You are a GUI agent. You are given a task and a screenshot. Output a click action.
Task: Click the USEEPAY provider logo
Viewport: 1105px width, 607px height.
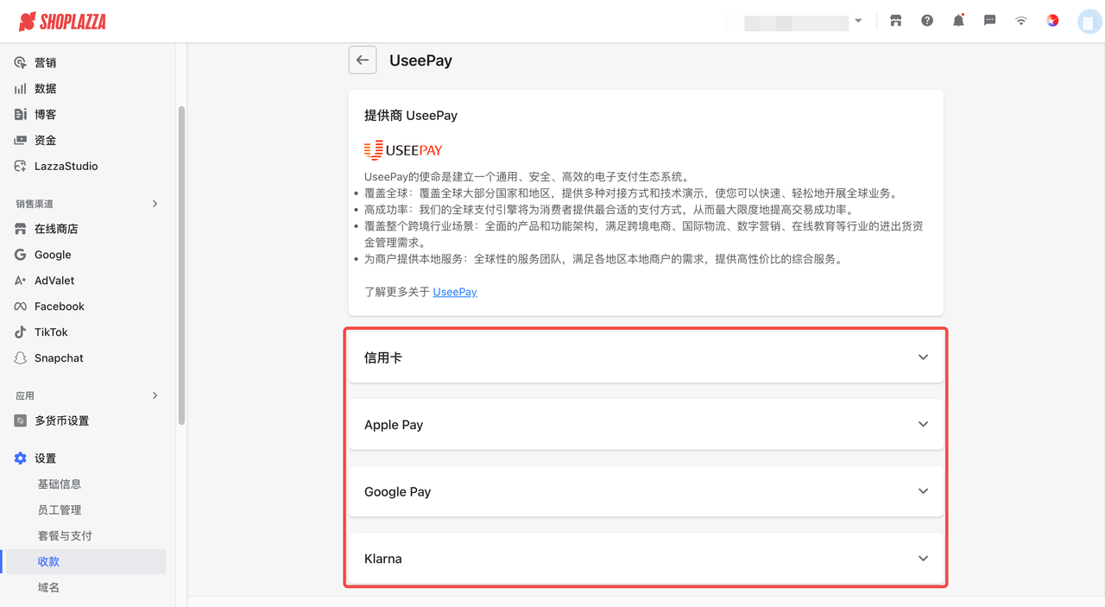[403, 150]
